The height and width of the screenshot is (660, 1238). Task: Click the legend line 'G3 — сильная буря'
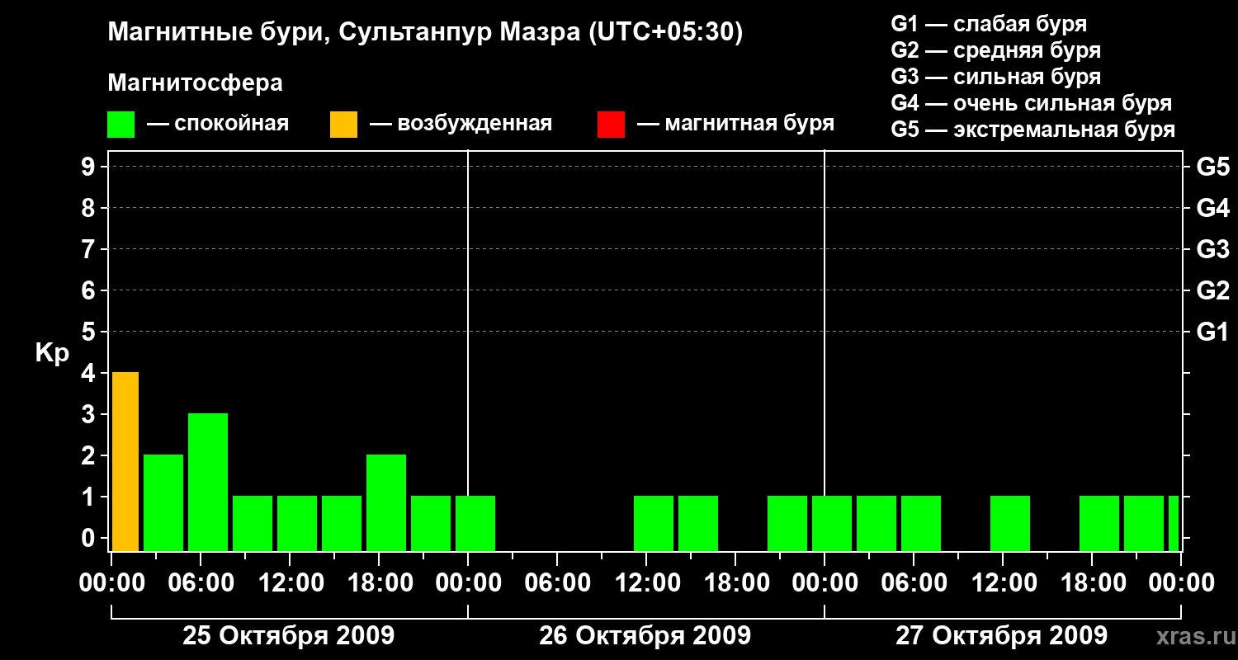996,77
